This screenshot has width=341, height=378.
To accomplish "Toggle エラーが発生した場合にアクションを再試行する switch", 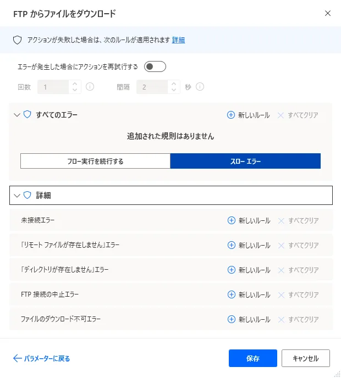I will click(155, 67).
